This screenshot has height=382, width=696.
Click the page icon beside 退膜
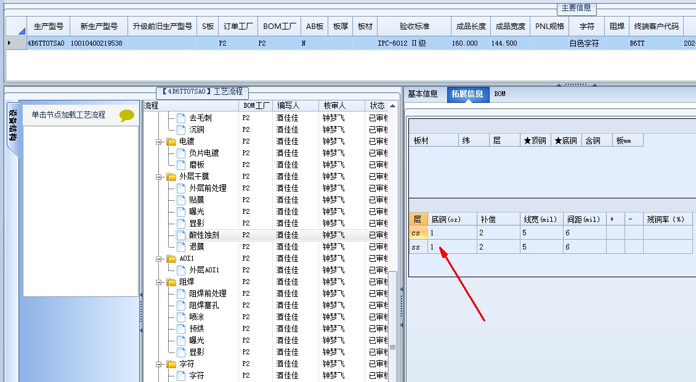click(x=181, y=246)
